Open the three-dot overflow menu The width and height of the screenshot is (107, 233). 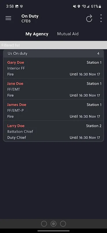click(x=101, y=18)
